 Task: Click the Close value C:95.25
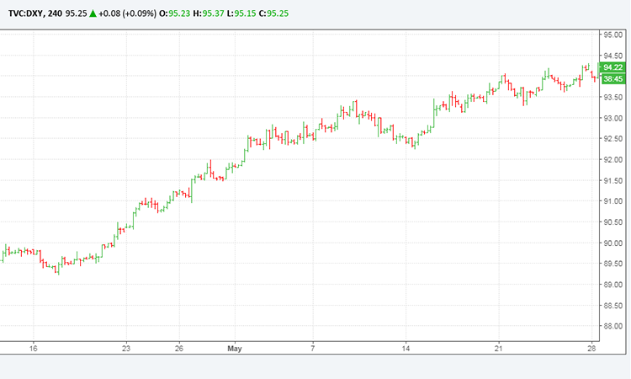pos(286,14)
